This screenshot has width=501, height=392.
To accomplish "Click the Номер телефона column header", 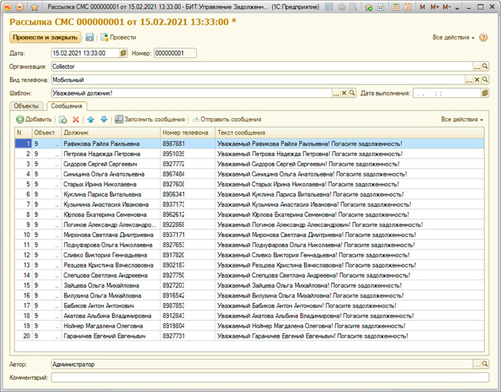I will (186, 133).
